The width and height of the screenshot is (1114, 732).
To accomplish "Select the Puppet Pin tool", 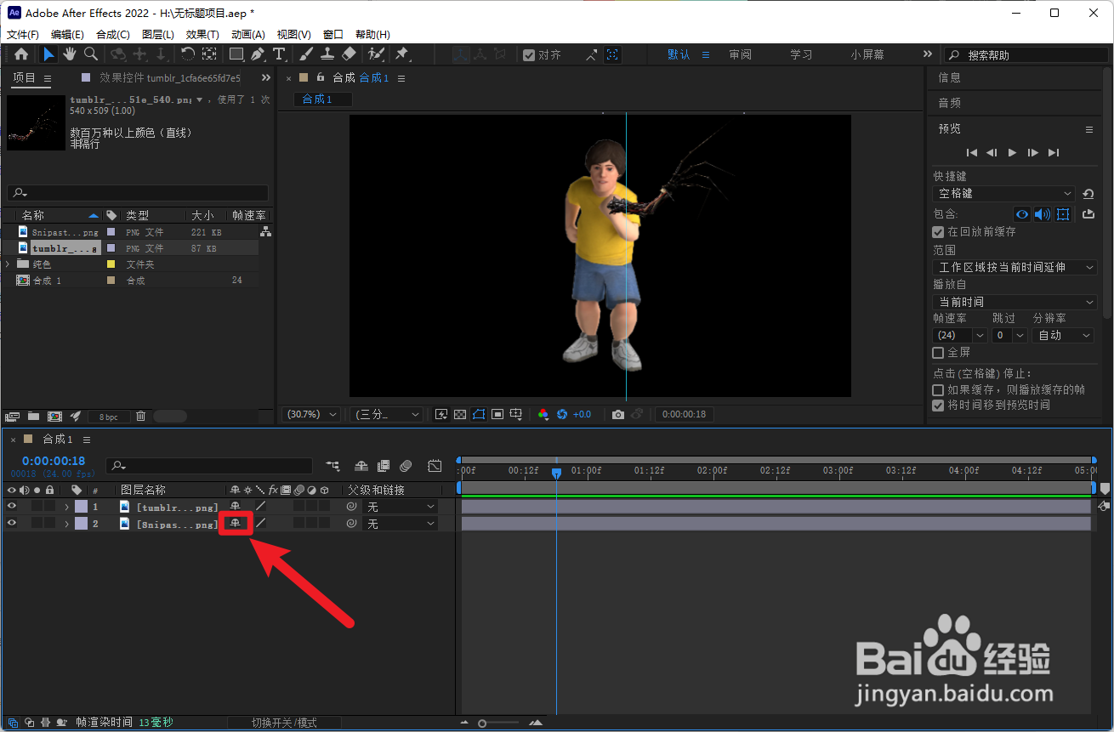I will [x=402, y=54].
